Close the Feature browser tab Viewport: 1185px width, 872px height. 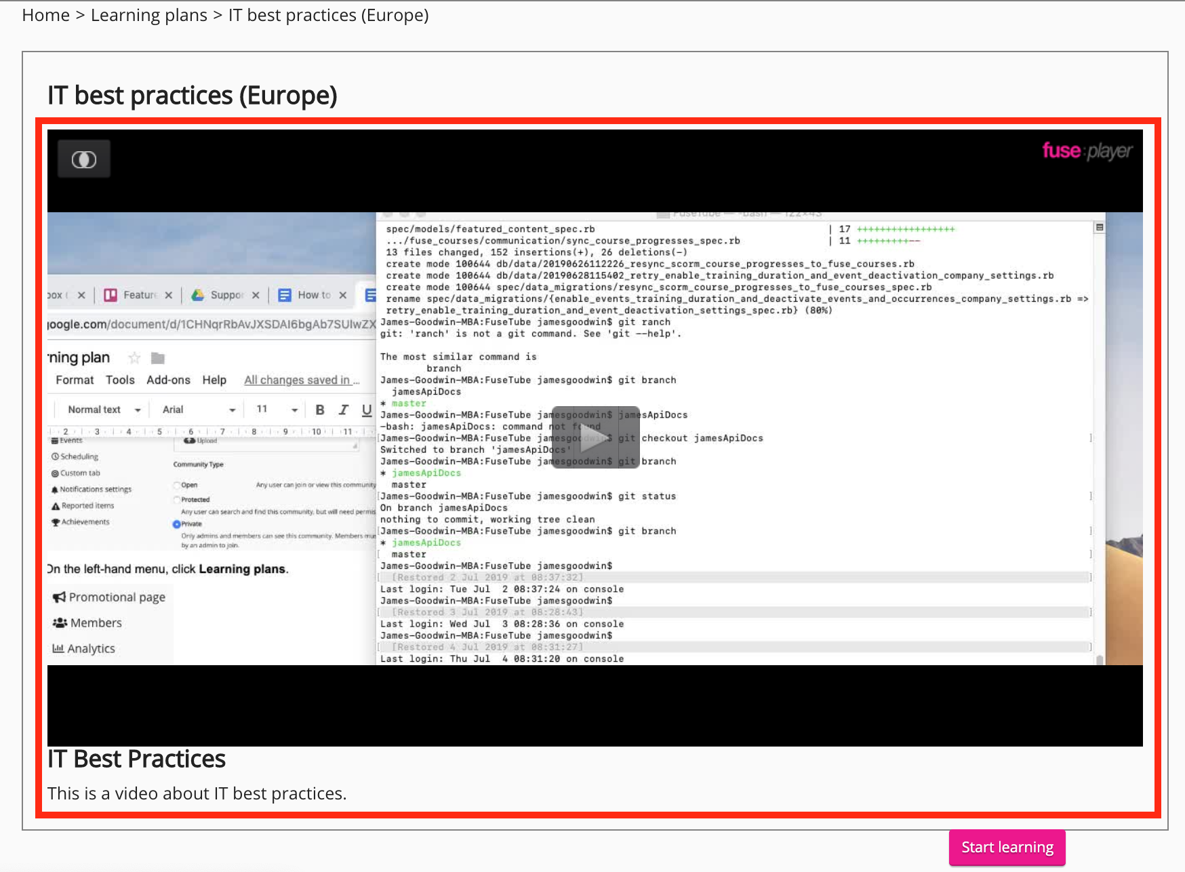[x=169, y=295]
